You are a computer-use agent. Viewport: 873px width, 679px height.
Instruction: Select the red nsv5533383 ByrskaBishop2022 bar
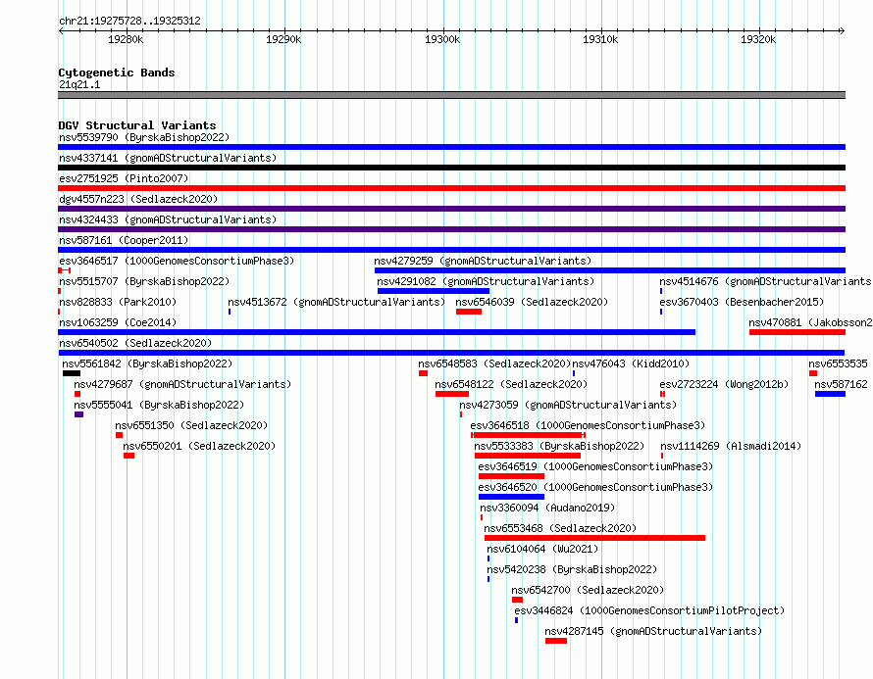(x=528, y=456)
